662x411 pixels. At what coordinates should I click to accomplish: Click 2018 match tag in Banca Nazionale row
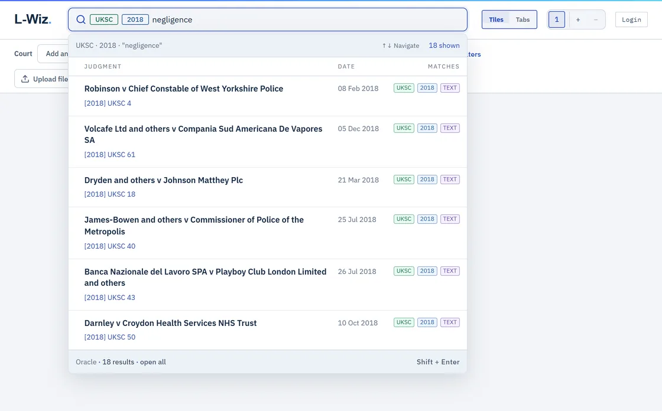click(427, 271)
